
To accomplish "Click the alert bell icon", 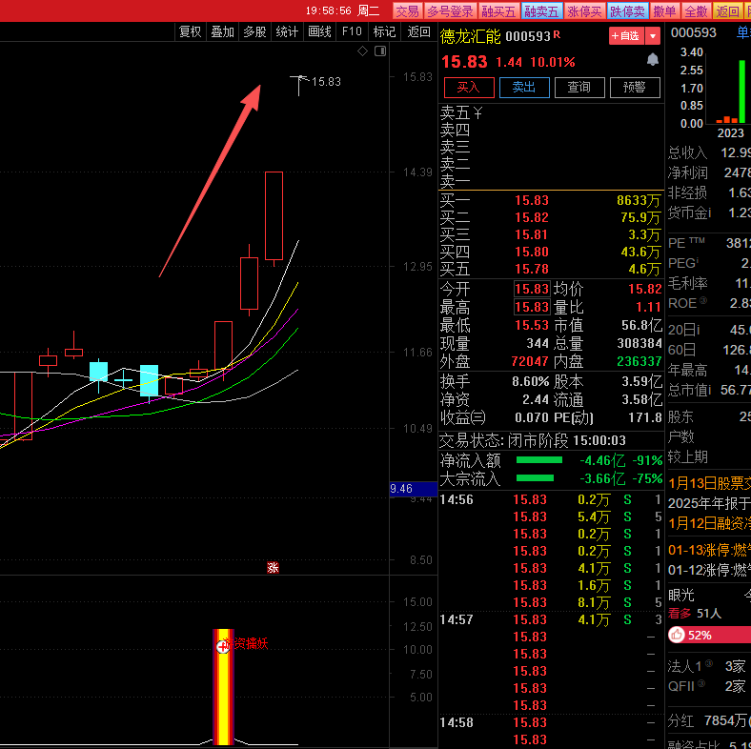I will [652, 59].
